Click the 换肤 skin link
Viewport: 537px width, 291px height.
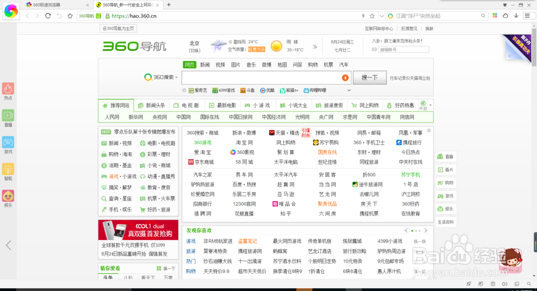click(x=429, y=28)
